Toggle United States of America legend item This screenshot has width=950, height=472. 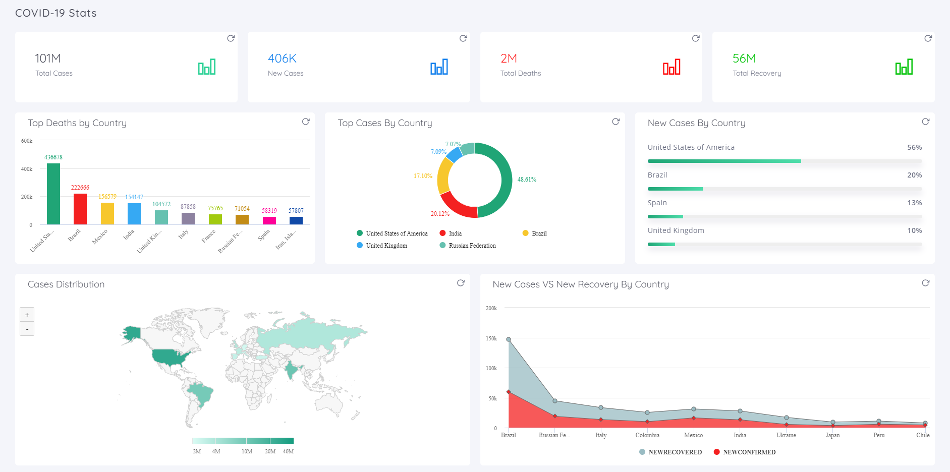392,233
